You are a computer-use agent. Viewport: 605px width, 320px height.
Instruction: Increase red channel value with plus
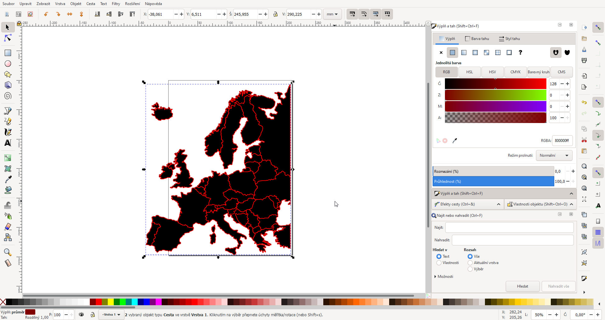tap(568, 84)
